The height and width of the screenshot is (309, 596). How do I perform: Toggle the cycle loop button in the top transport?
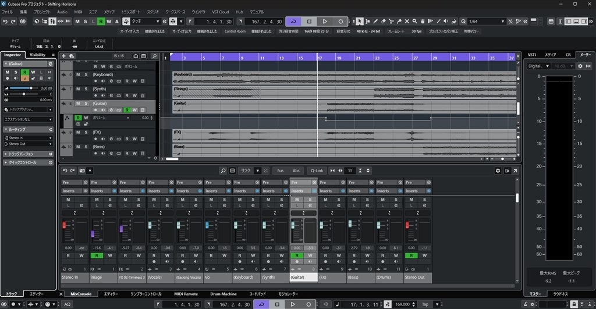pyautogui.click(x=294, y=22)
